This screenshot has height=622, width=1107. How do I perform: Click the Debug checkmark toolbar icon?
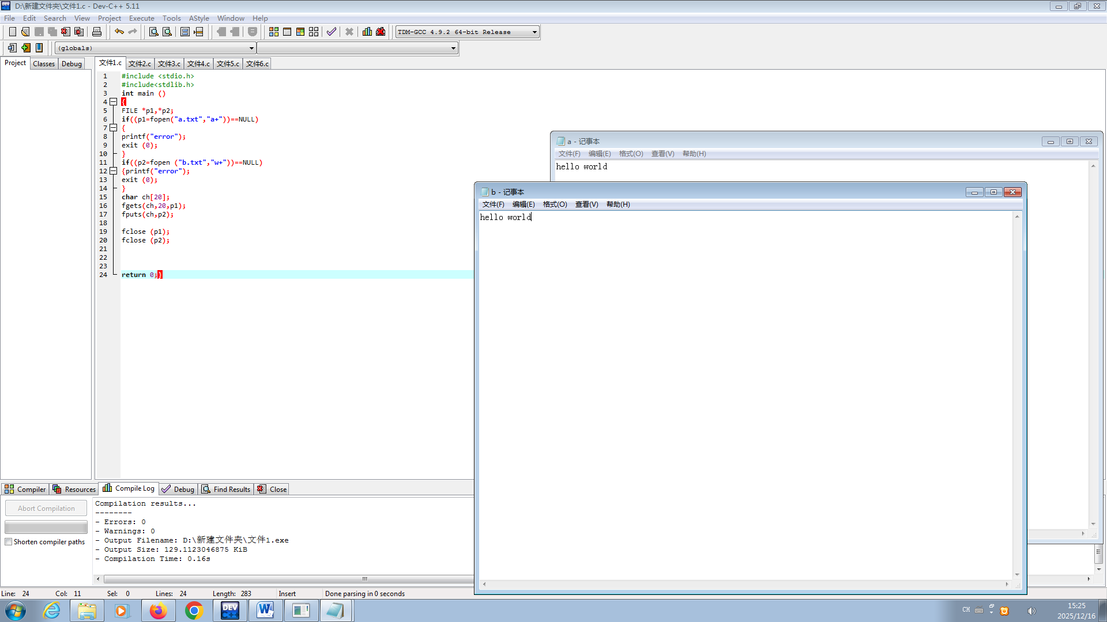[x=331, y=32]
